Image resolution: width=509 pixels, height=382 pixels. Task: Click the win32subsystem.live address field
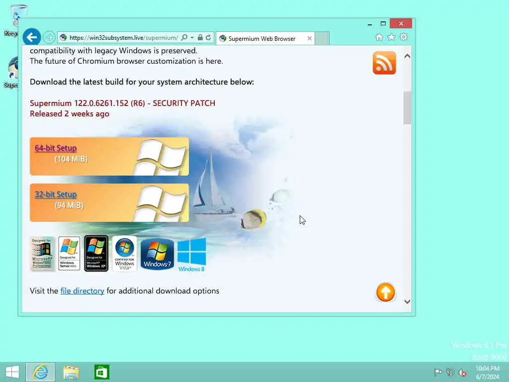pyautogui.click(x=123, y=38)
